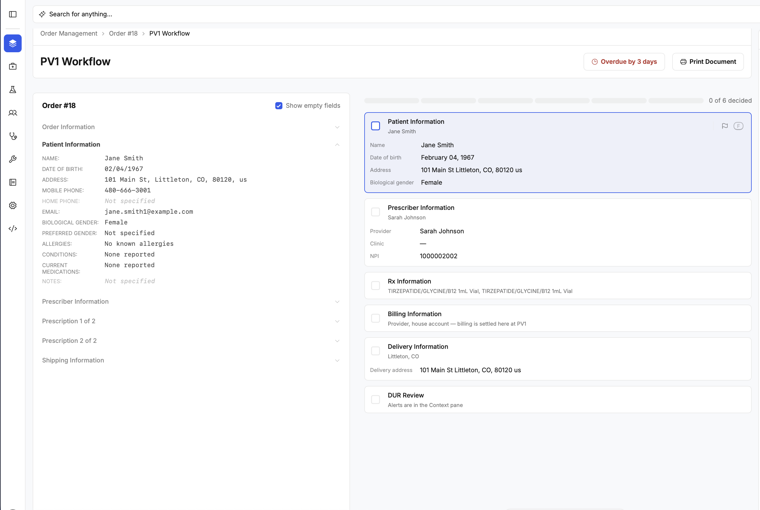760x510 pixels.
Task: Click the email jane.smith1@example.com
Action: click(149, 212)
